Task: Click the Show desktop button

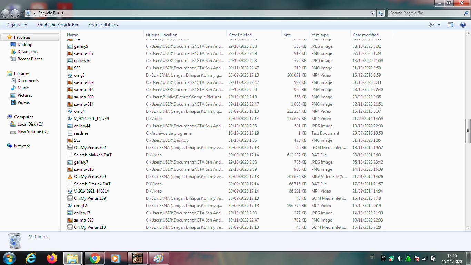Action: [x=469, y=258]
